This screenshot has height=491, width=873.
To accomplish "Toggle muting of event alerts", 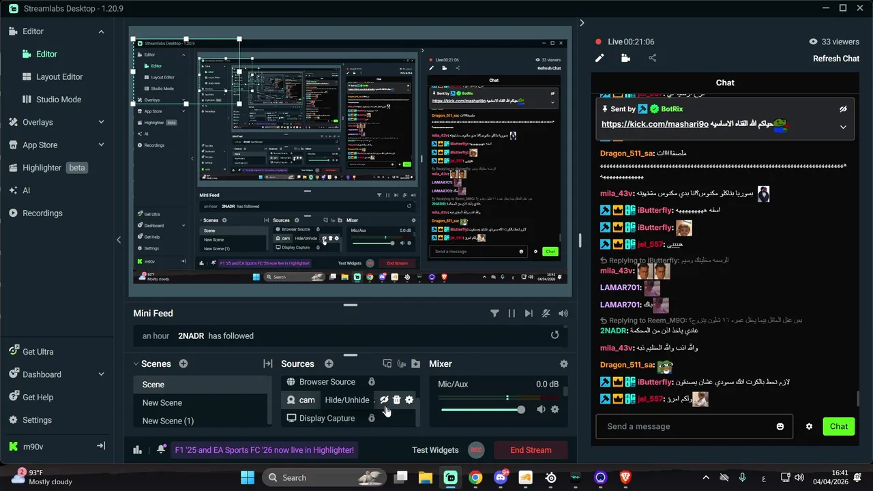I will click(546, 313).
